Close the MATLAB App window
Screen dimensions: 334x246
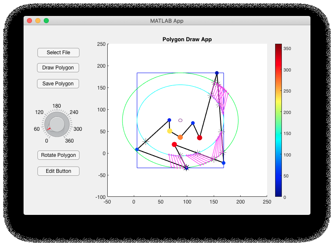(29, 21)
